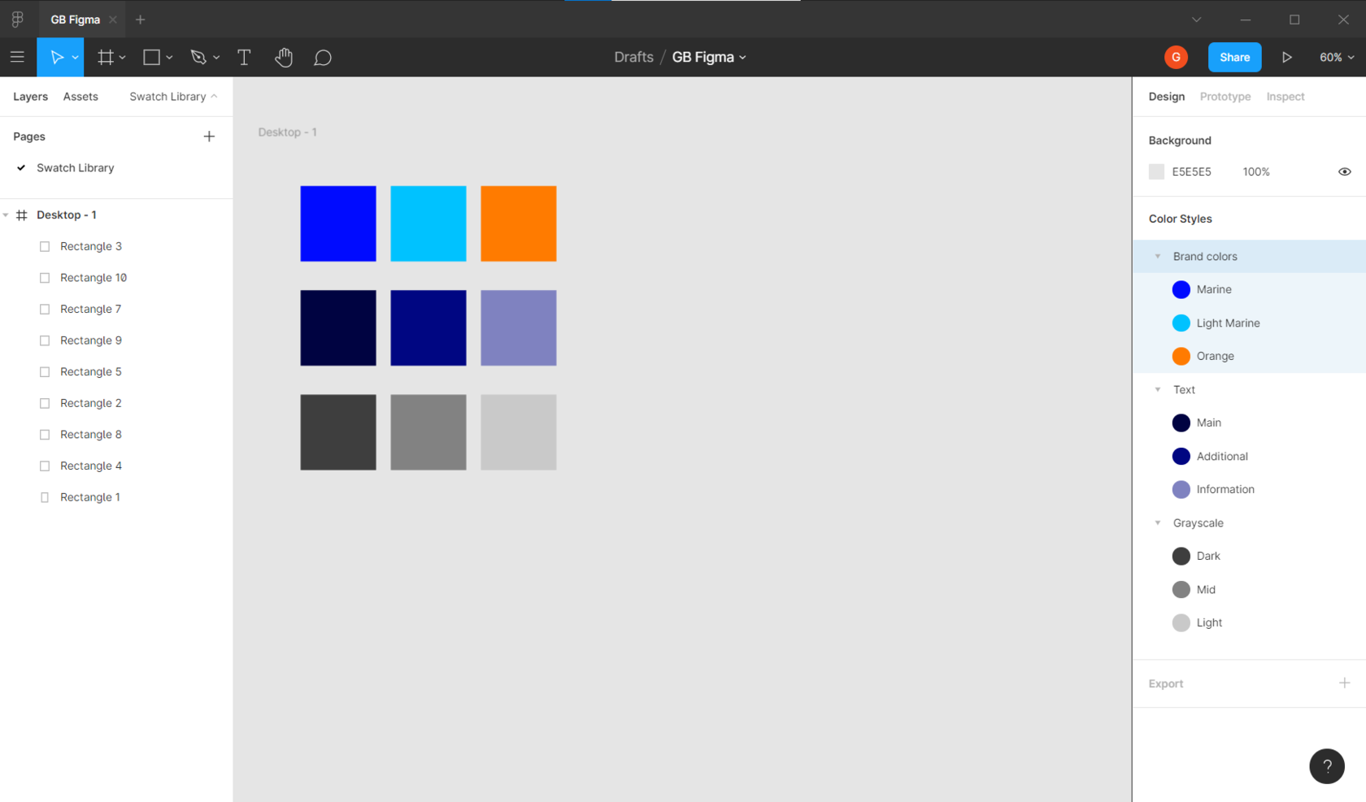The height and width of the screenshot is (802, 1366).
Task: Open the help question mark button
Action: [x=1327, y=766]
